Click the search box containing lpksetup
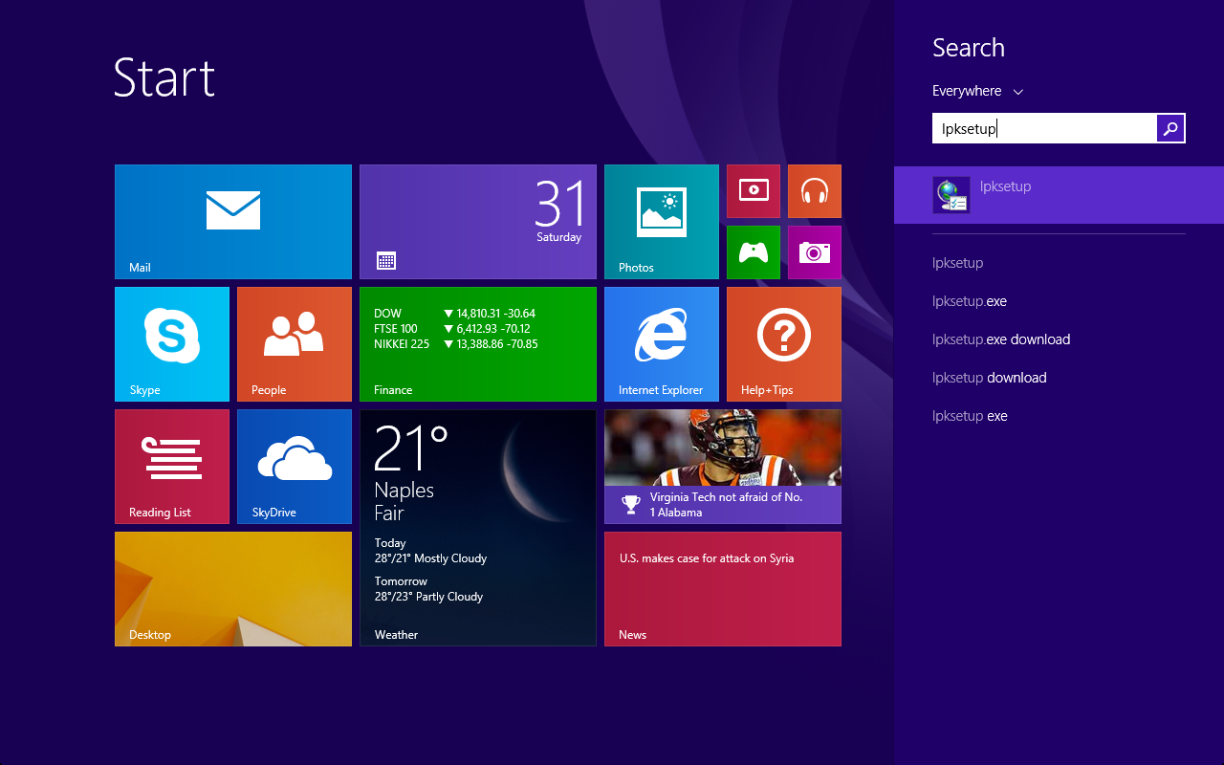1224x765 pixels. point(1044,128)
